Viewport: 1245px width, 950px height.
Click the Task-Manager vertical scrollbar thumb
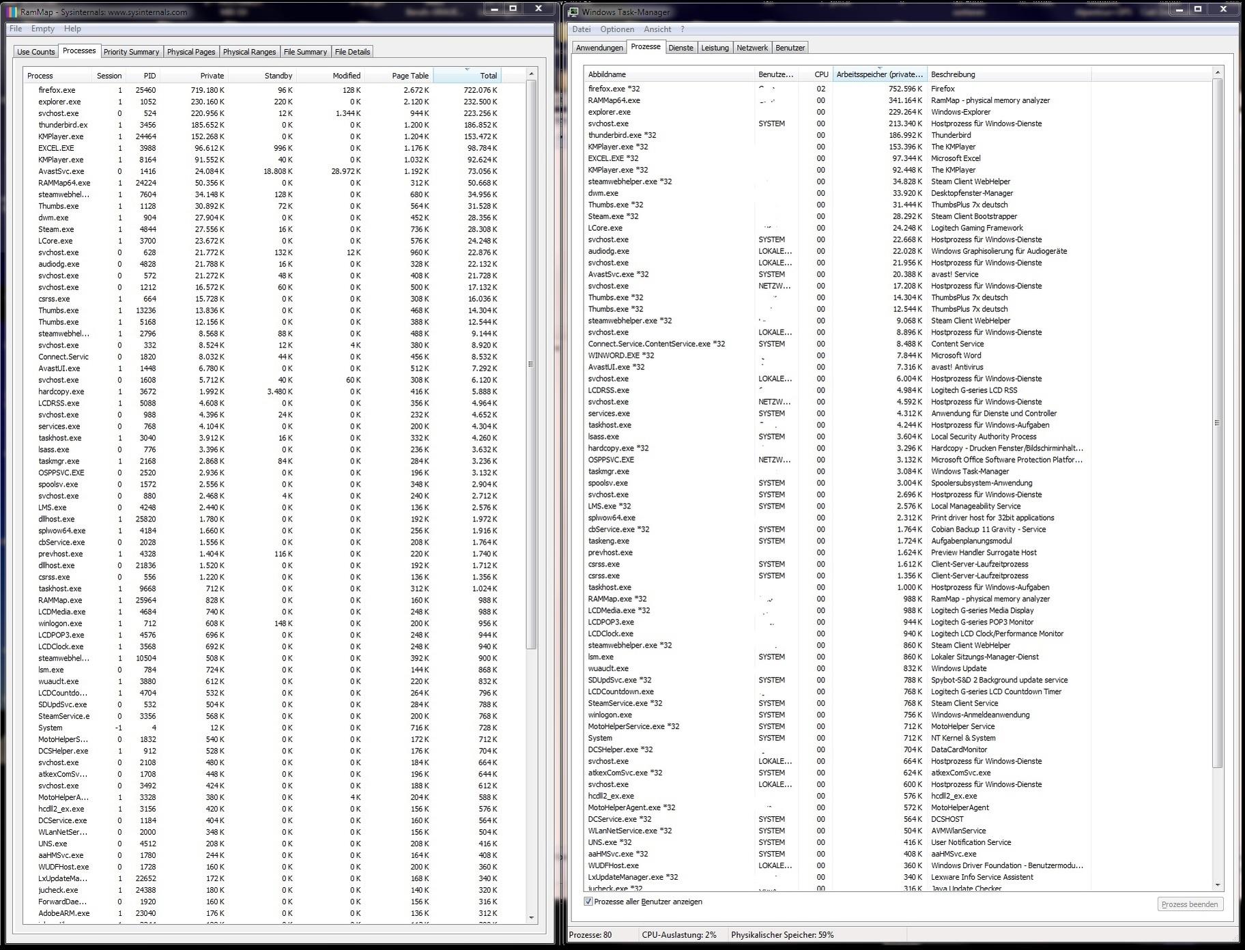[x=1217, y=423]
